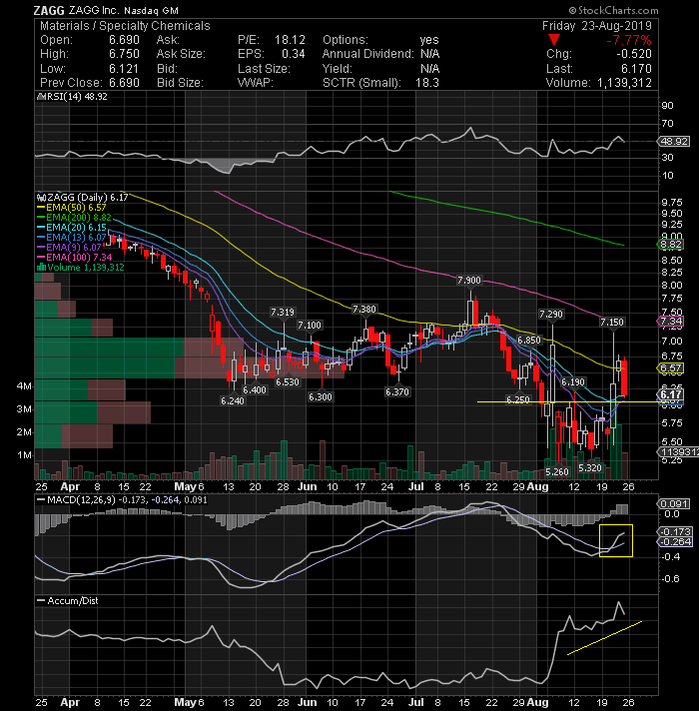Click the green 8.82 EMA tag on right axis
This screenshot has height=711, width=699.
pyautogui.click(x=671, y=245)
